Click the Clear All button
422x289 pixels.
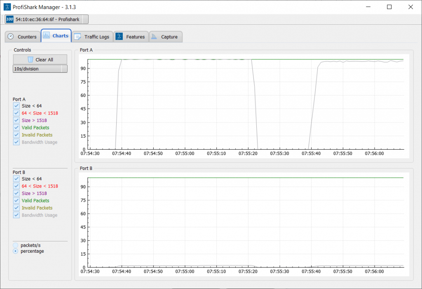pos(40,59)
